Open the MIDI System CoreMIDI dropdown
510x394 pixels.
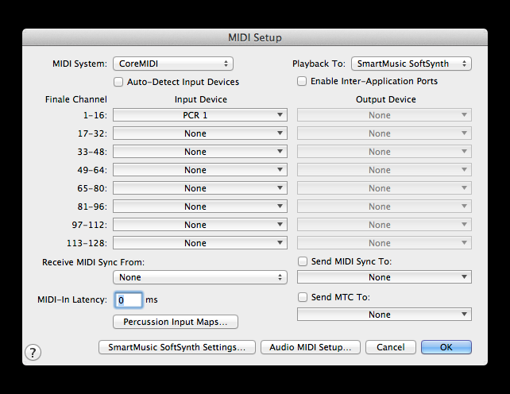[x=173, y=63]
